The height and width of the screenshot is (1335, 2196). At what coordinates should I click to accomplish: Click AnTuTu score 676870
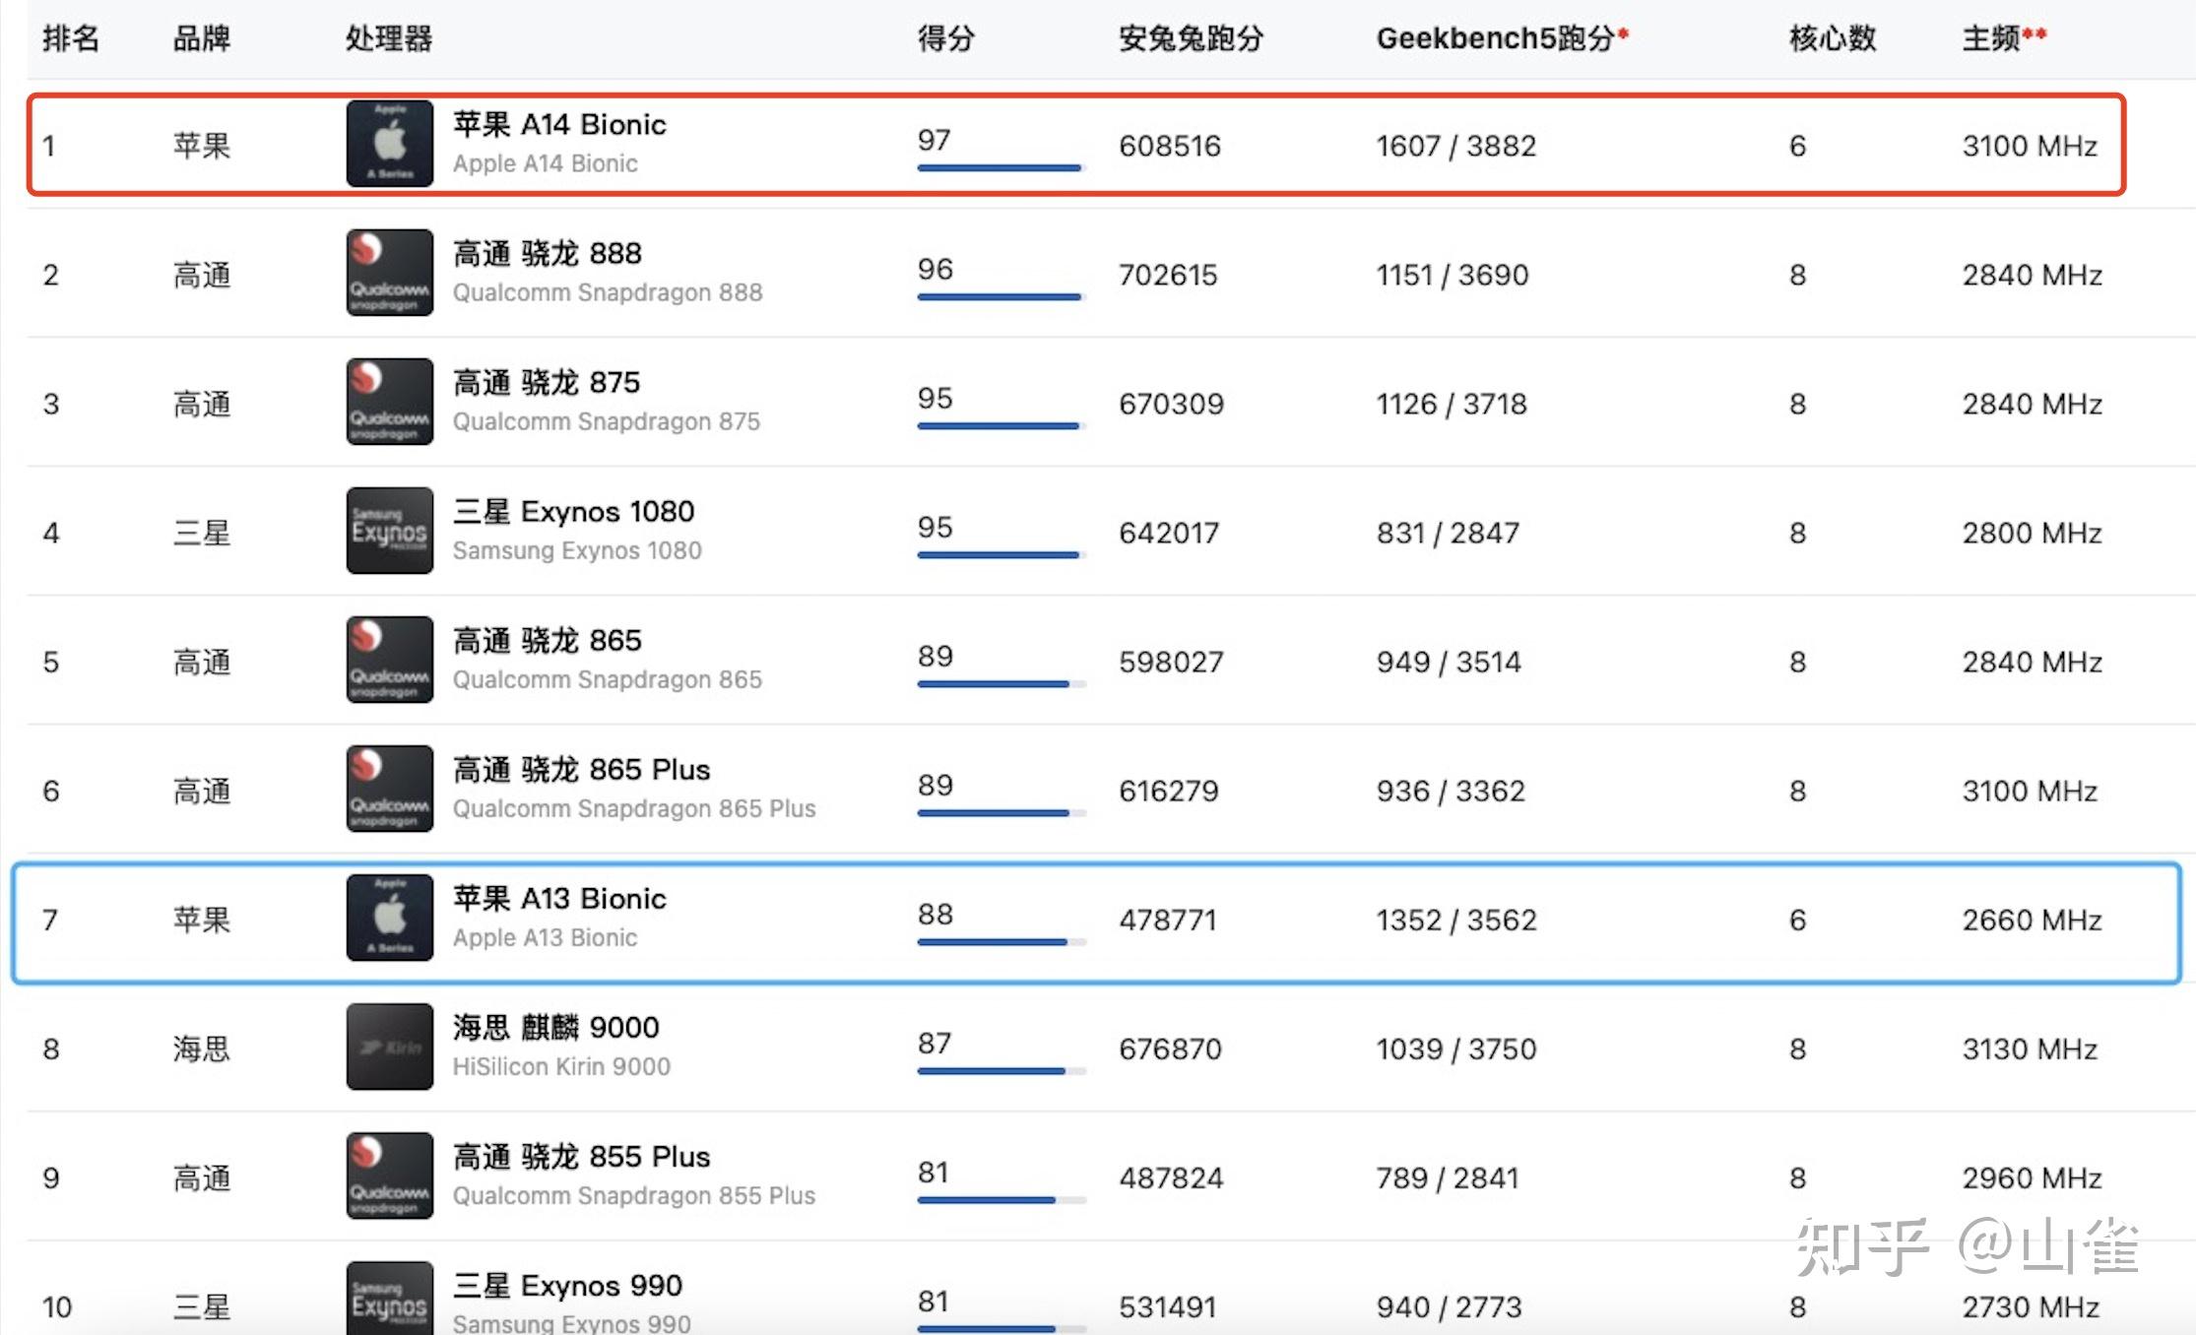point(1170,1049)
